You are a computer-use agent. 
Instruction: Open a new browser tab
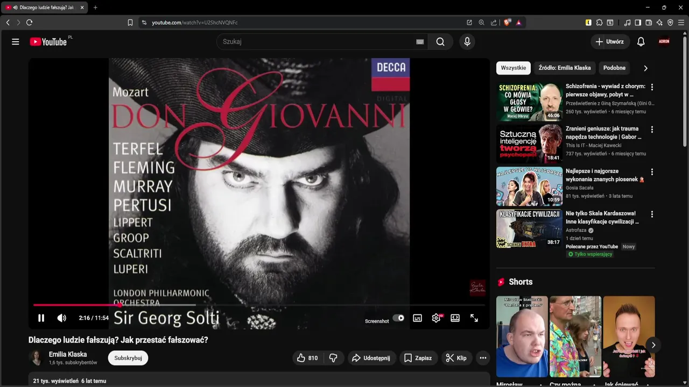tap(95, 8)
